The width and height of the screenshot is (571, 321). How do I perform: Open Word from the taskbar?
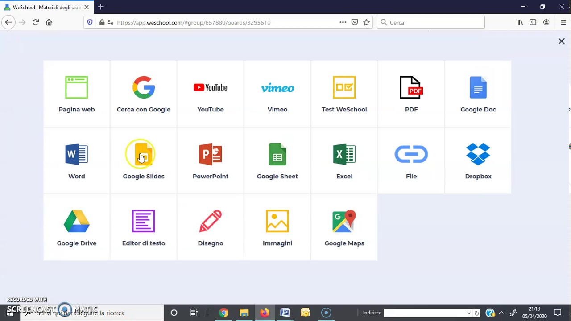point(285,313)
